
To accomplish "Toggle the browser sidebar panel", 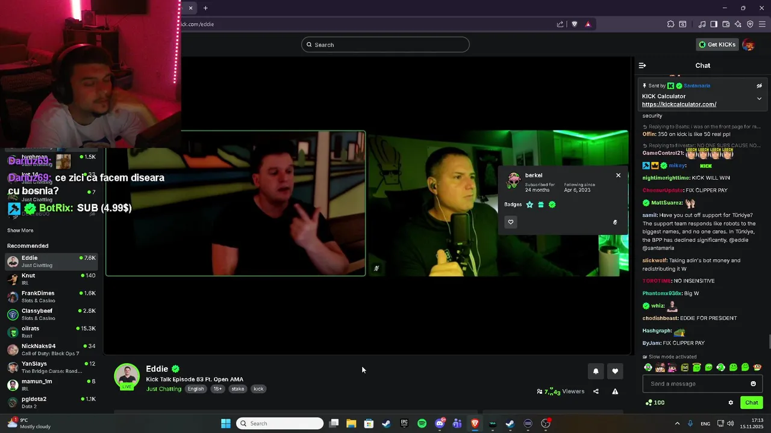I will [714, 24].
